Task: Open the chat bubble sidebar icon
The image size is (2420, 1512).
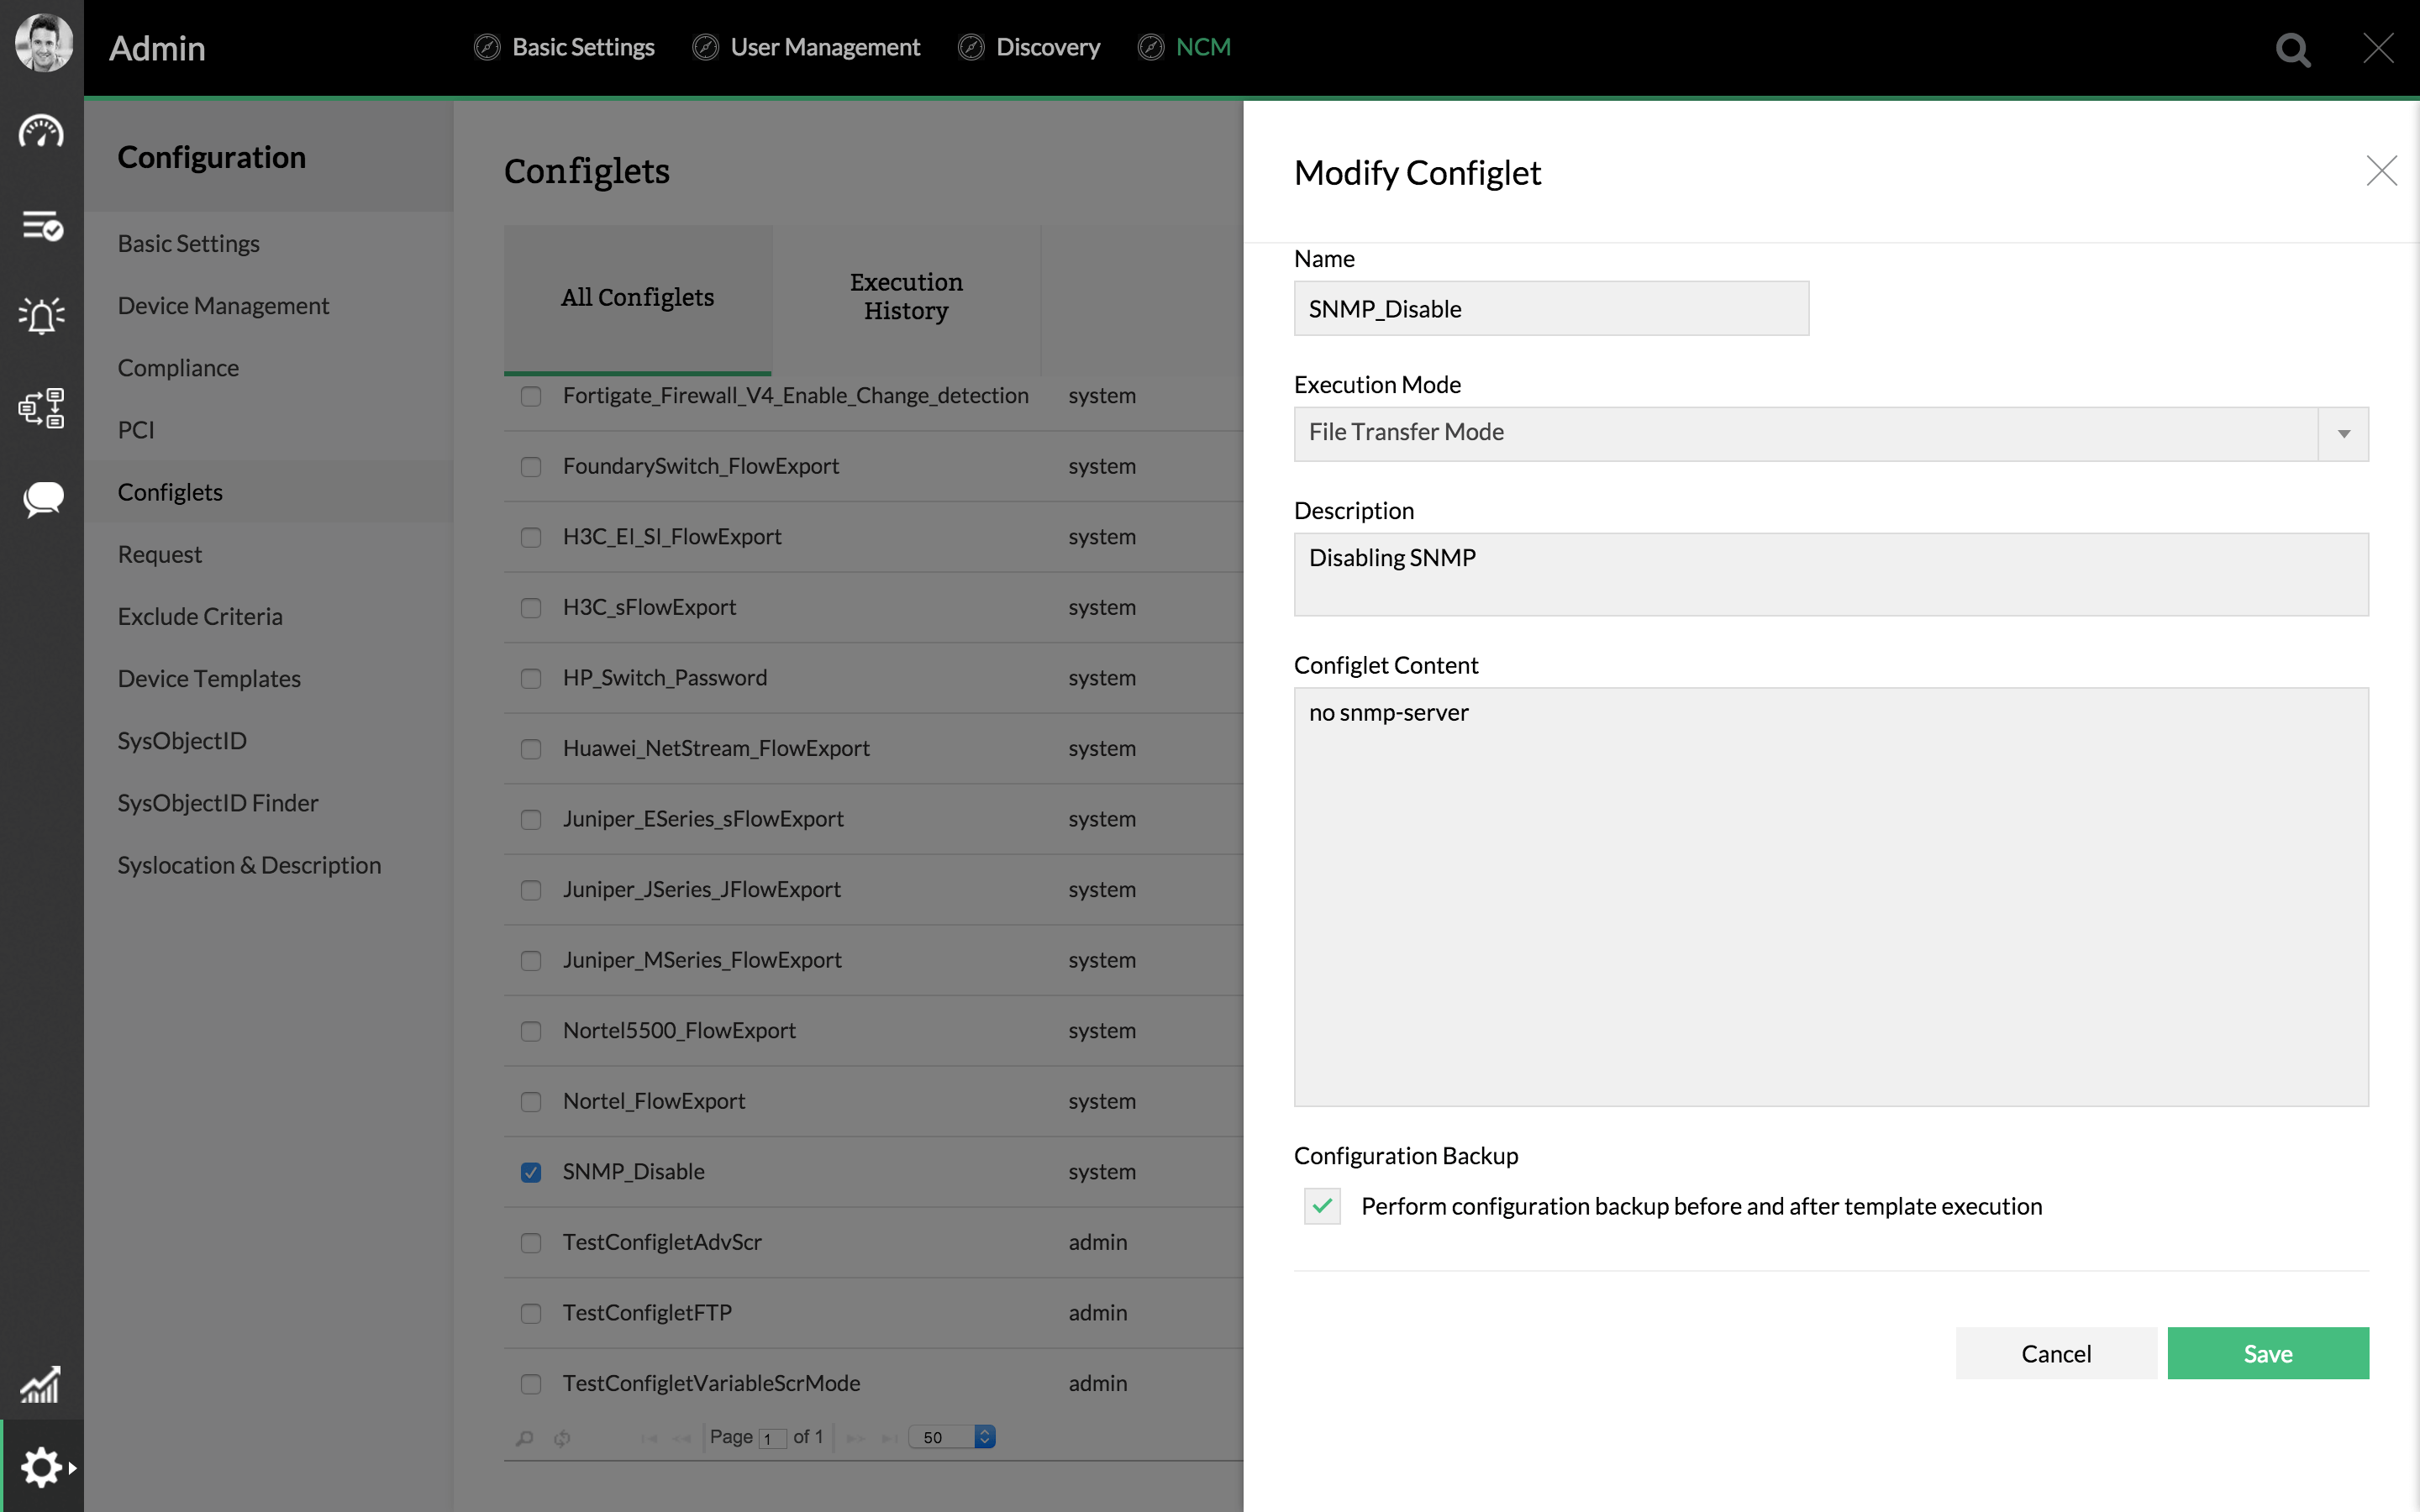Action: (41, 499)
